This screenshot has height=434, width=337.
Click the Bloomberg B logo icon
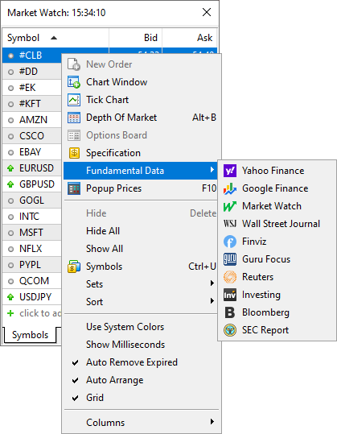[x=230, y=312]
